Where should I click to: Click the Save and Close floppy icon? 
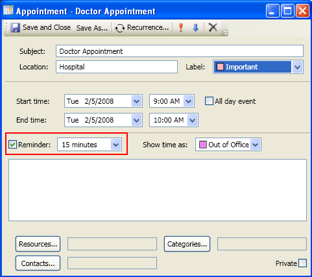pyautogui.click(x=16, y=28)
